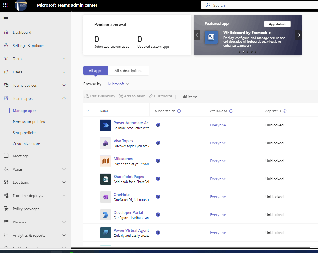The image size is (318, 253).
Task: Click Everyone link in the SharePoint Pages row
Action: 218,179
